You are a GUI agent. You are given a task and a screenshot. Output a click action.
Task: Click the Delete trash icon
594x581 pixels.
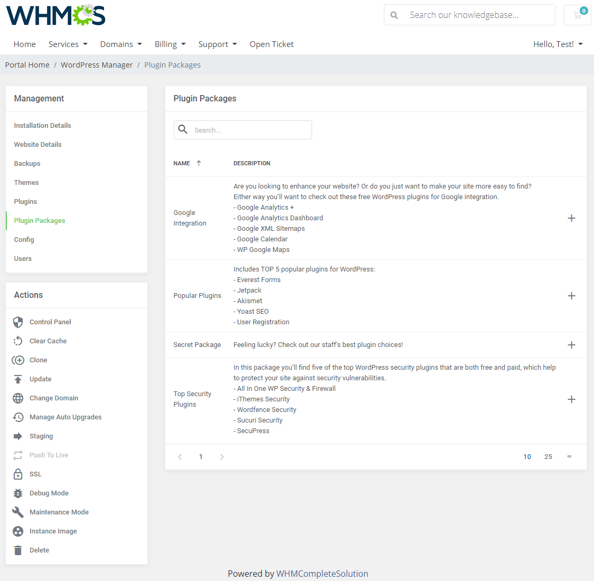click(x=18, y=550)
